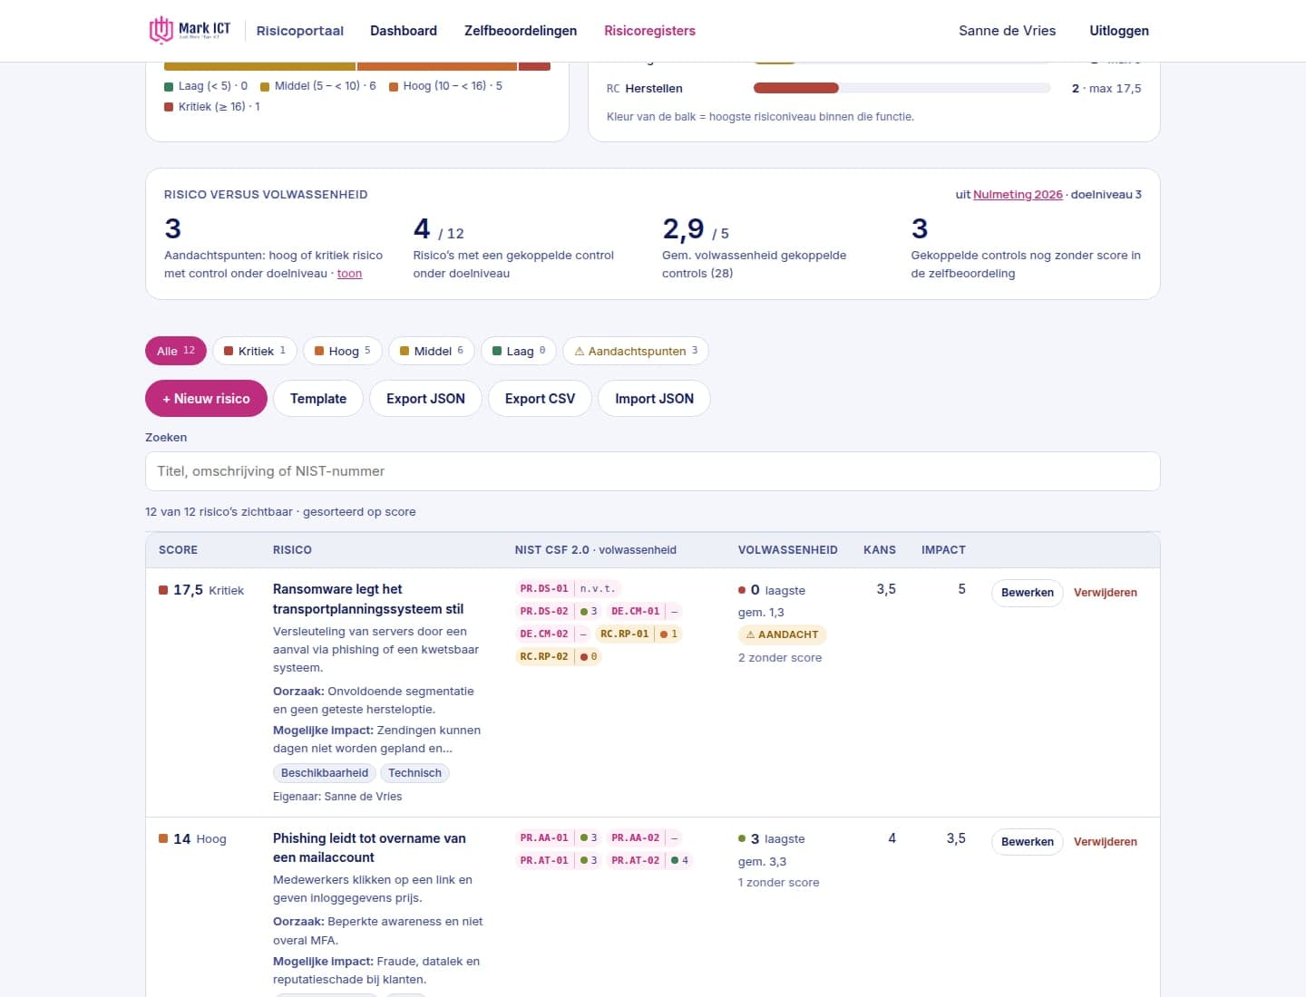Click the Template button
The height and width of the screenshot is (997, 1306).
click(318, 399)
